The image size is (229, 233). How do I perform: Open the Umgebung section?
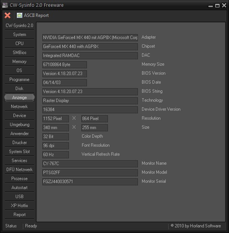pyautogui.click(x=19, y=125)
